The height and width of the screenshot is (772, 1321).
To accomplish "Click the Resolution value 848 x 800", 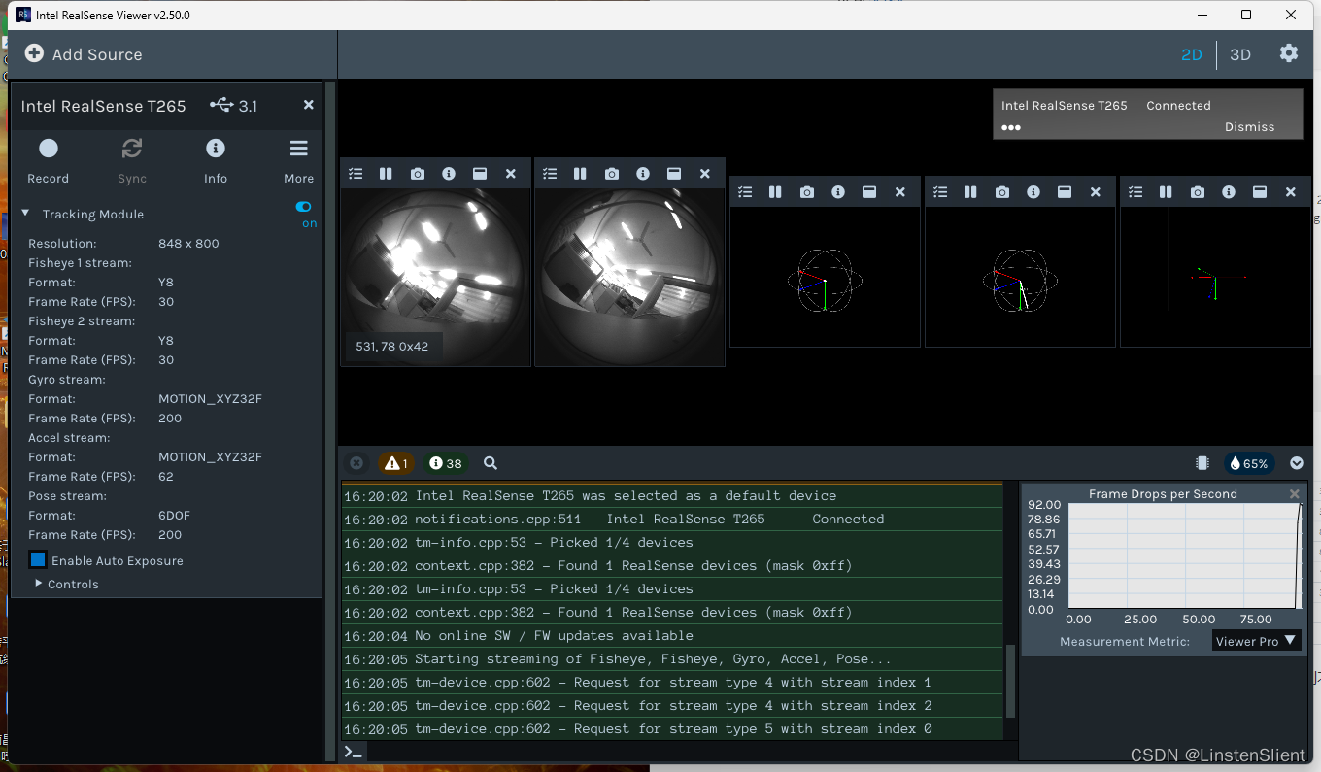I will pyautogui.click(x=188, y=243).
